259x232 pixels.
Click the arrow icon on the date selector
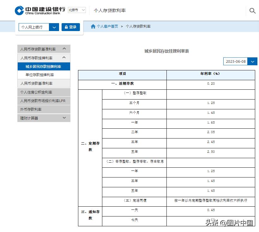(252, 61)
